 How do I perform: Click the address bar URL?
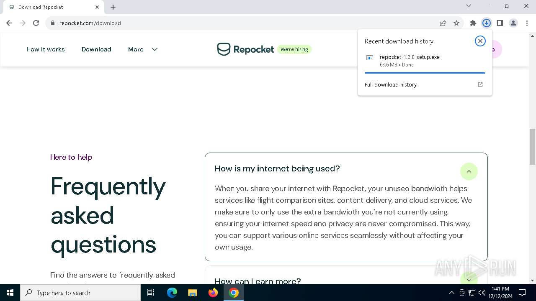coord(90,23)
